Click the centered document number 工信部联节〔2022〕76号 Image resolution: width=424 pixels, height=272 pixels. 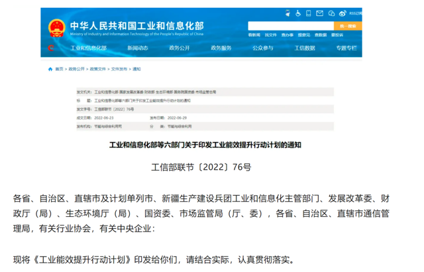(x=201, y=167)
